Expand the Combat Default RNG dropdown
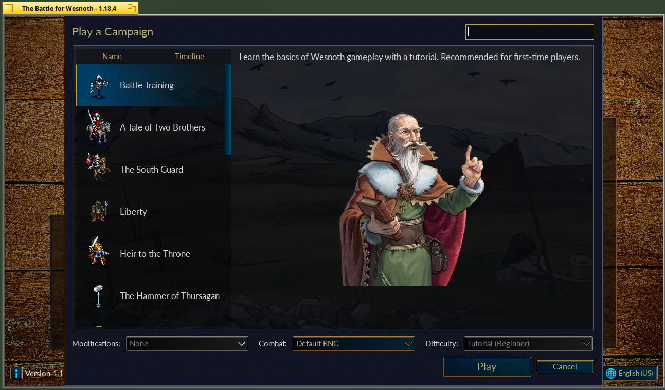Viewport: 665px width, 390px height. pos(354,344)
